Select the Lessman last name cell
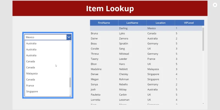220x110 pixels. [124, 100]
